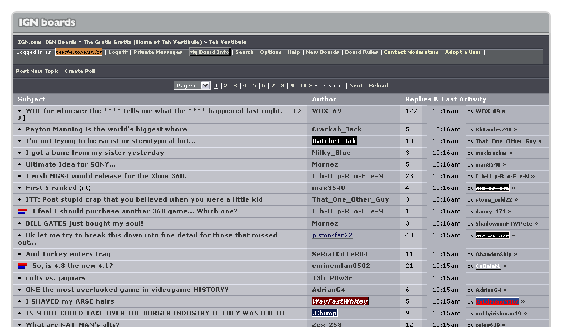Open 'I SHAVED my ARSE hairs' topic
Viewport: 562px width, 327px height.
point(70,301)
